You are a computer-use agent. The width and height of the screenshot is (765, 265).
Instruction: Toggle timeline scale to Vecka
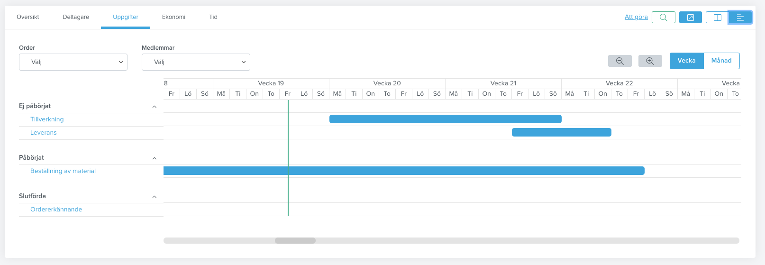coord(686,61)
